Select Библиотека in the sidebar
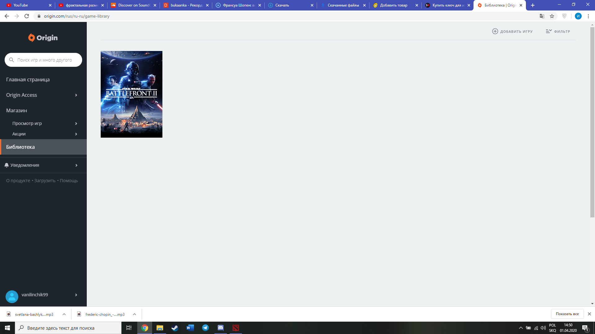Screen dimensions: 595x334 tap(43, 147)
